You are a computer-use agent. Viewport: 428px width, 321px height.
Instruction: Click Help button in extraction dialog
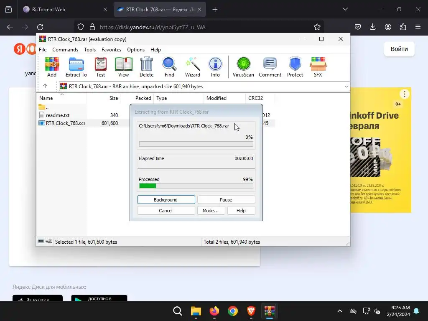point(241,211)
